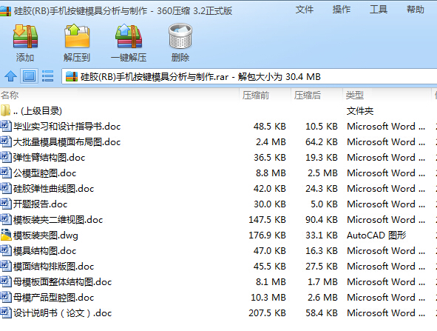437x331 pixels.
Task: Click the 解压到 (Extract to) folder icon
Action: tap(77, 36)
